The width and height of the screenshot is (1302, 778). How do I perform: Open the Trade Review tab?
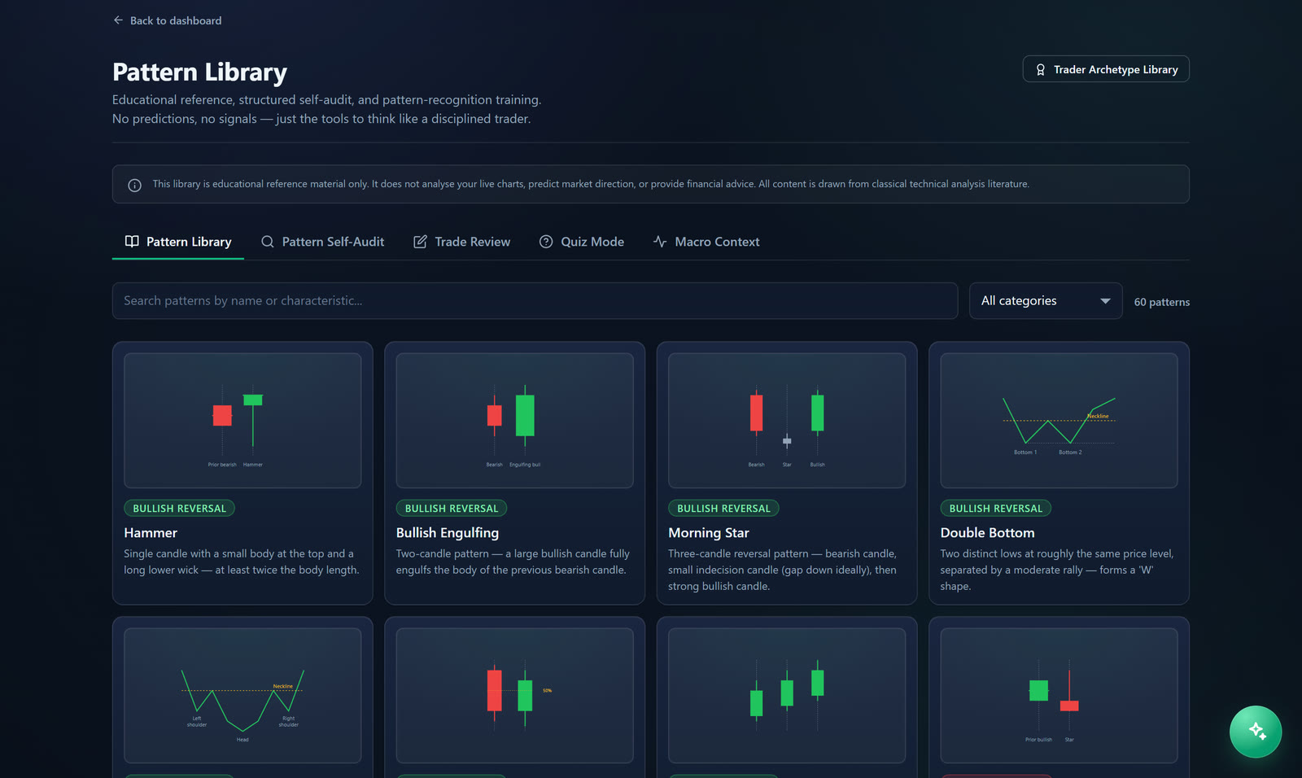(462, 242)
